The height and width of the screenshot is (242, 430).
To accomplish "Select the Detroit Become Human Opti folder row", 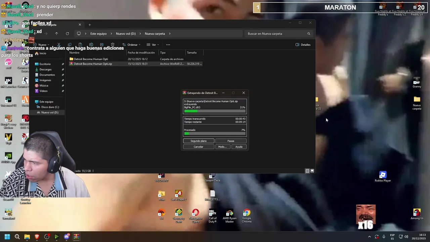I will (136, 59).
